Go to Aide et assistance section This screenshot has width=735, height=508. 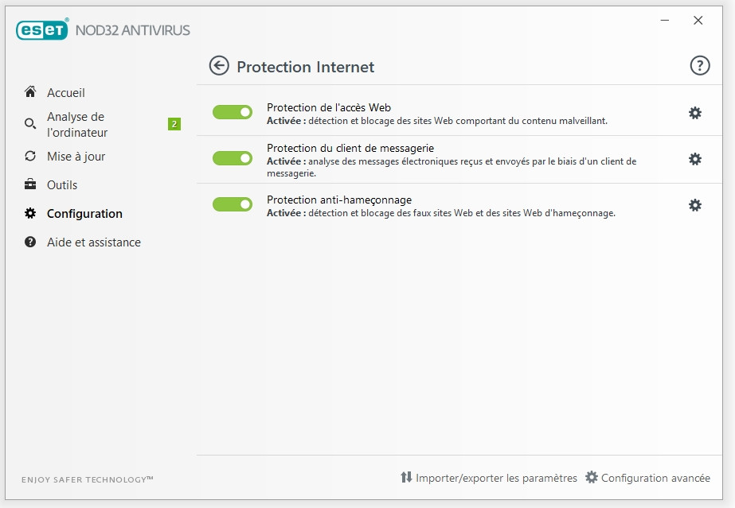pyautogui.click(x=93, y=242)
